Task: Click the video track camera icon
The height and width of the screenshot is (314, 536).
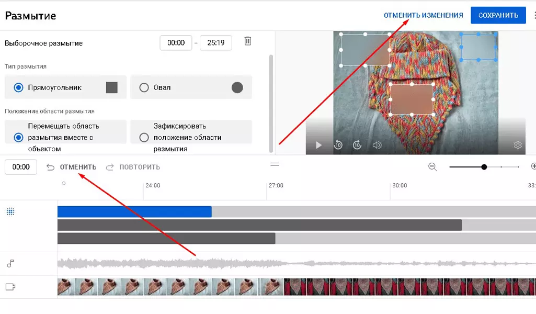Action: pyautogui.click(x=10, y=287)
